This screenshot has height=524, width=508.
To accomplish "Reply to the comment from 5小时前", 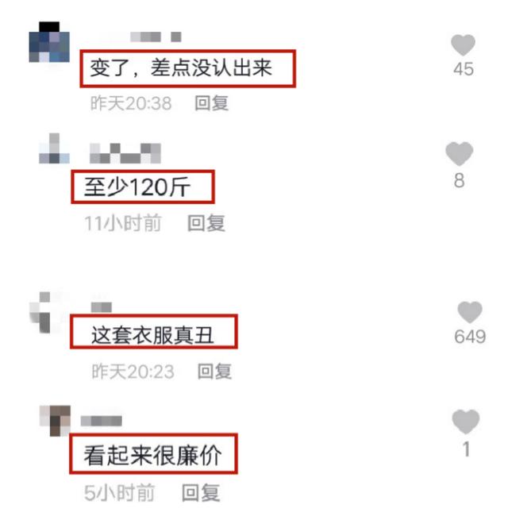I will [201, 492].
